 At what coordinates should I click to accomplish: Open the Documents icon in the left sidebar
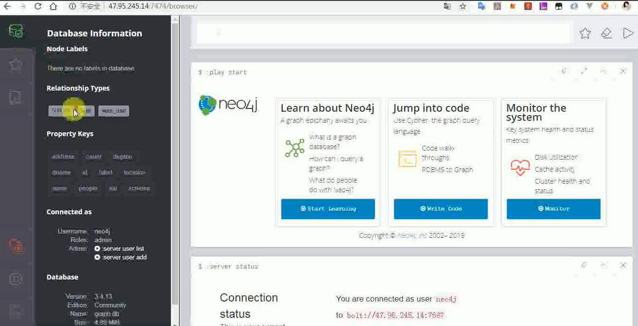(x=15, y=96)
